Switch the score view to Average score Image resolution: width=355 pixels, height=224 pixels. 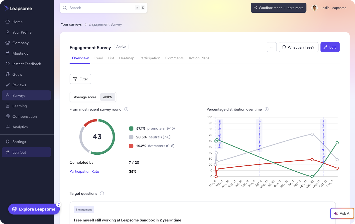click(85, 97)
